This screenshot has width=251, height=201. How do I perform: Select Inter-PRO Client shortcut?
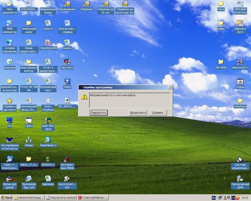click(48, 124)
